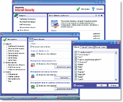
Task: Click Файловый Антивирус in main window list
Action: (x=28, y=19)
